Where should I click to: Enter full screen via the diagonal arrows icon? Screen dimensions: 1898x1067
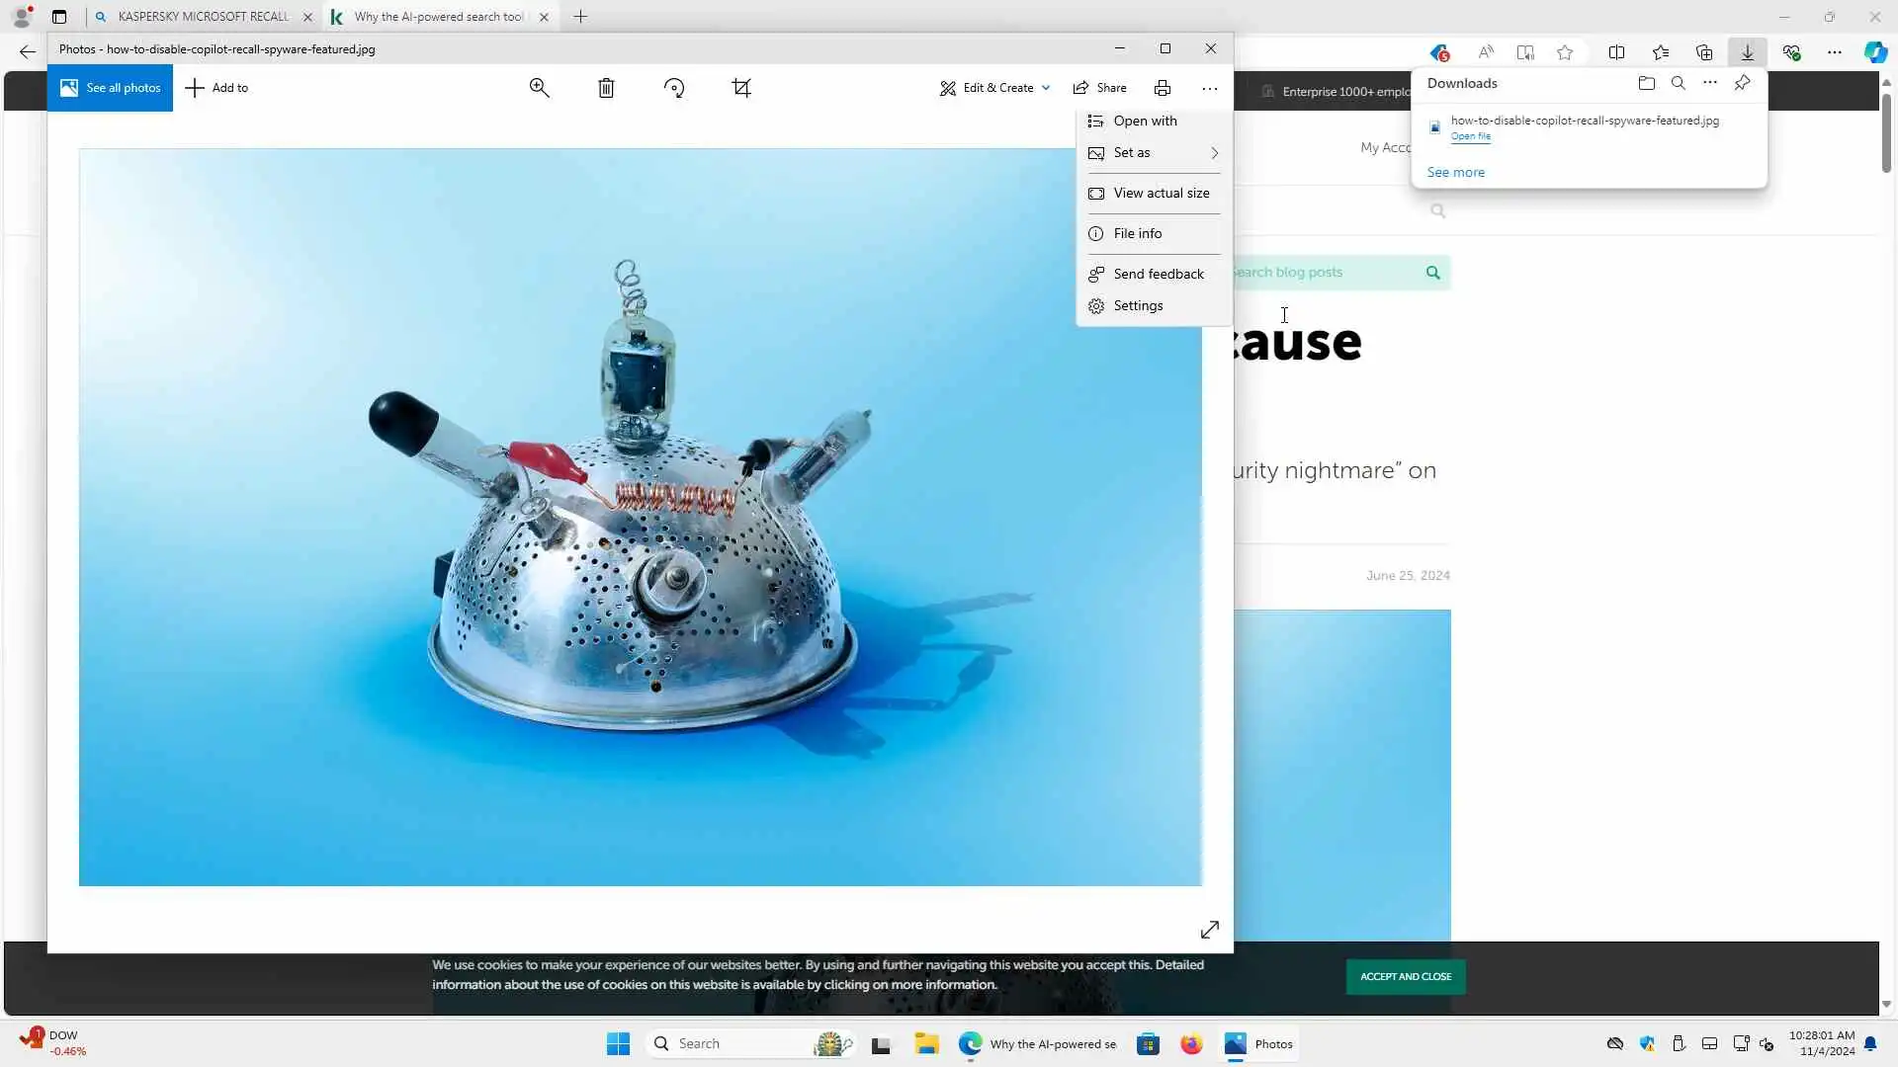[x=1210, y=930]
